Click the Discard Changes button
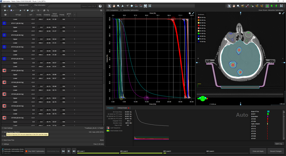This screenshot has height=156, width=286. (276, 151)
